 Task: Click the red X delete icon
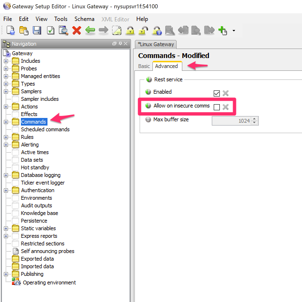pyautogui.click(x=76, y=31)
